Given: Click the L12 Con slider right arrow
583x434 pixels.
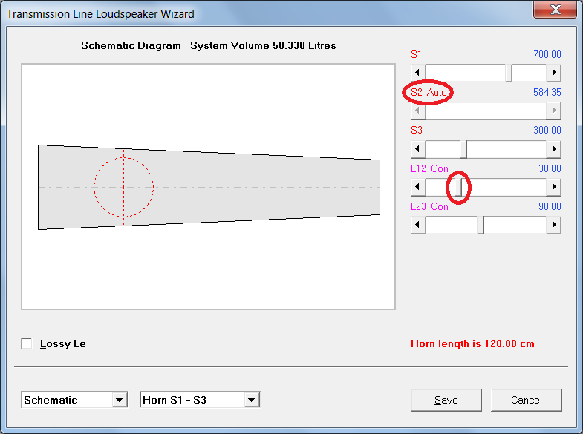Looking at the screenshot, I should (553, 187).
